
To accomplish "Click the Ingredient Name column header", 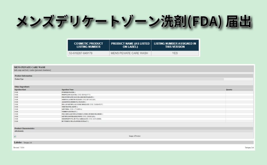I will [68, 90].
